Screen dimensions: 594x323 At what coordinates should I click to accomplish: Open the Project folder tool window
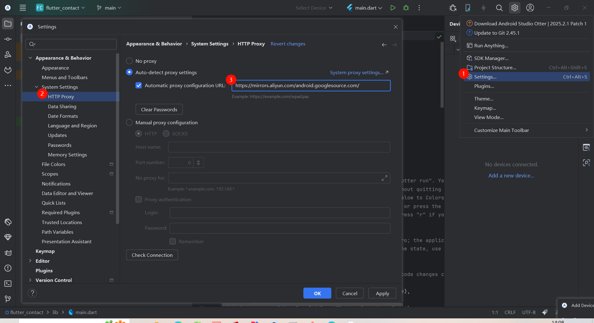click(x=8, y=24)
